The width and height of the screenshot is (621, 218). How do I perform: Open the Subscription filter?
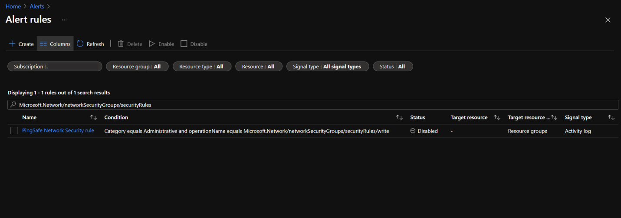55,66
